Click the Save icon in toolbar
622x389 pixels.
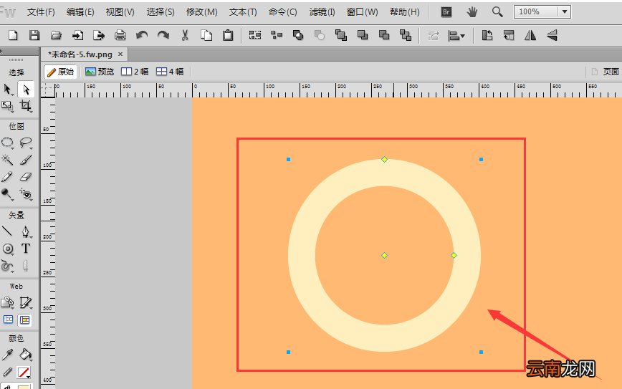coord(34,36)
